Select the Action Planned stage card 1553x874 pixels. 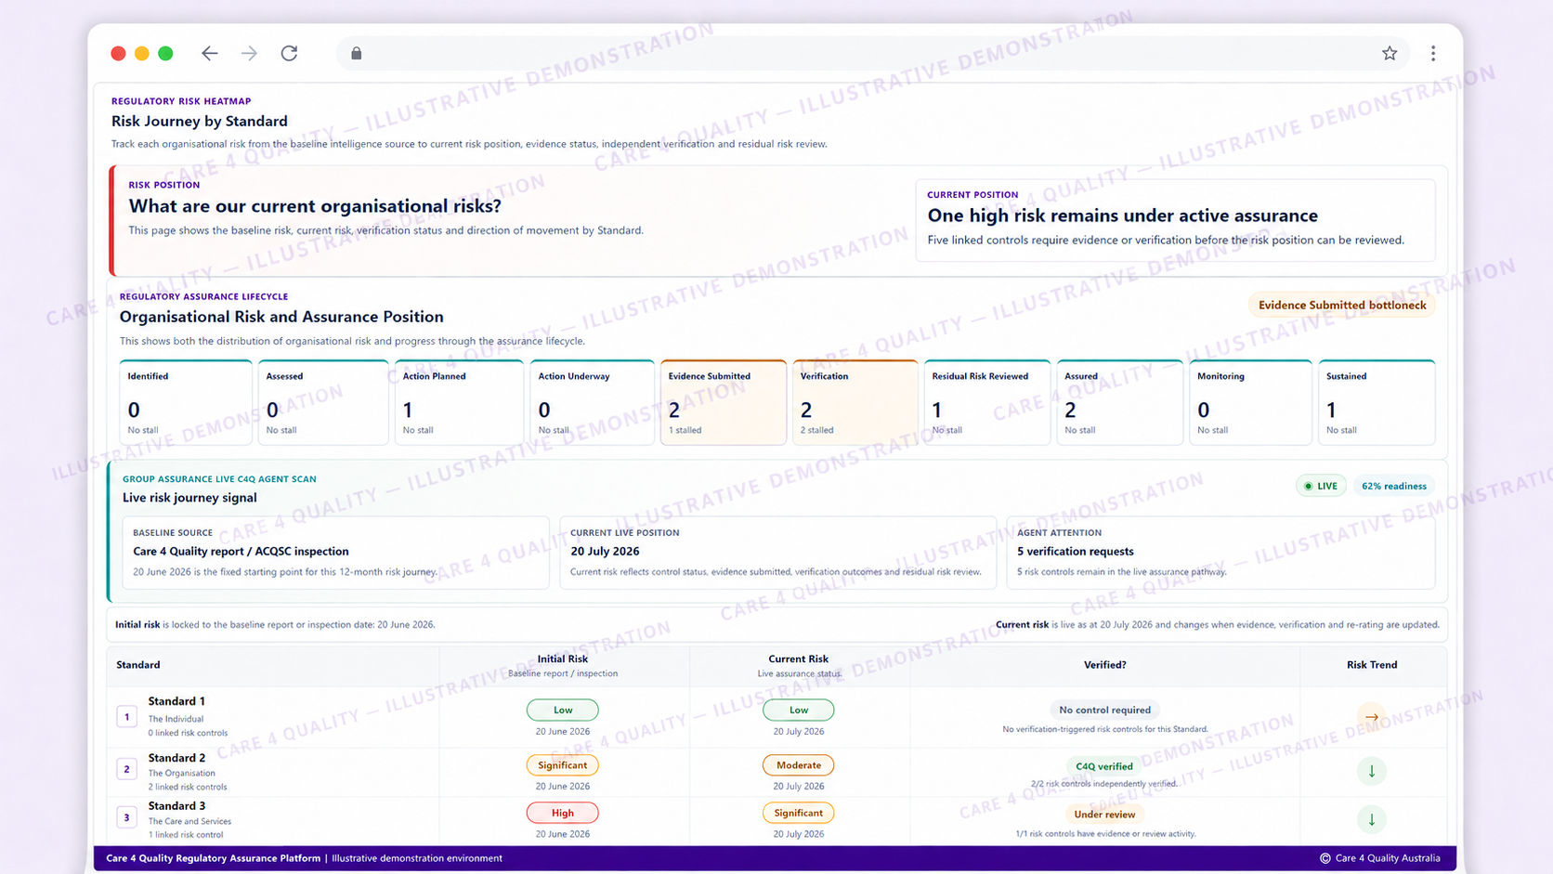(459, 402)
